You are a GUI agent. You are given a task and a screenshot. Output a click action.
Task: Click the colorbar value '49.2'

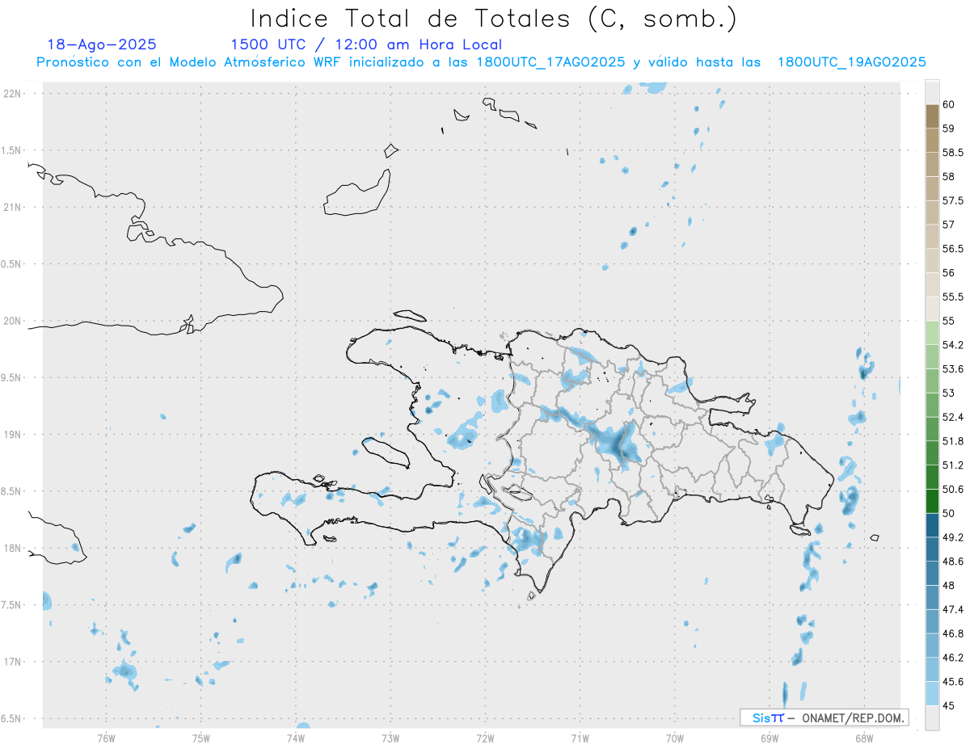(953, 537)
